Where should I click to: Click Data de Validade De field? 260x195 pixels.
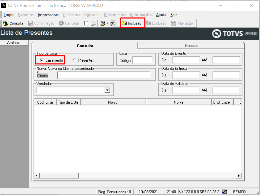coord(186,90)
